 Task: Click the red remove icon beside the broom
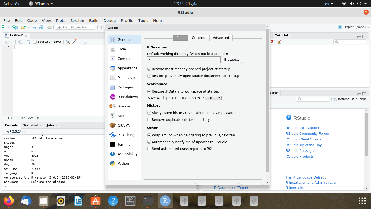272,42
